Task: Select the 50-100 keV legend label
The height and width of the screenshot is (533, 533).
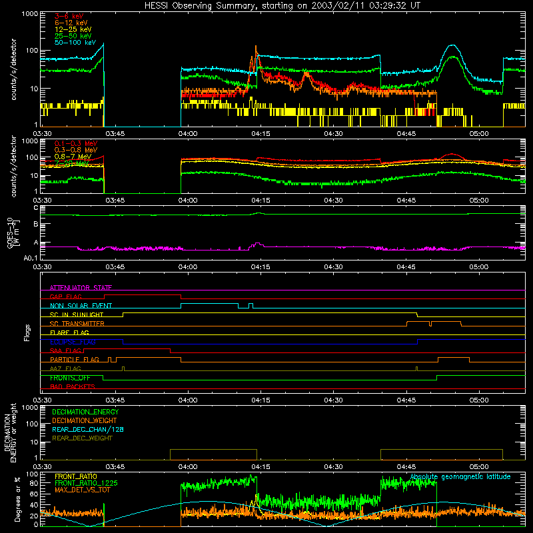Action: click(75, 43)
